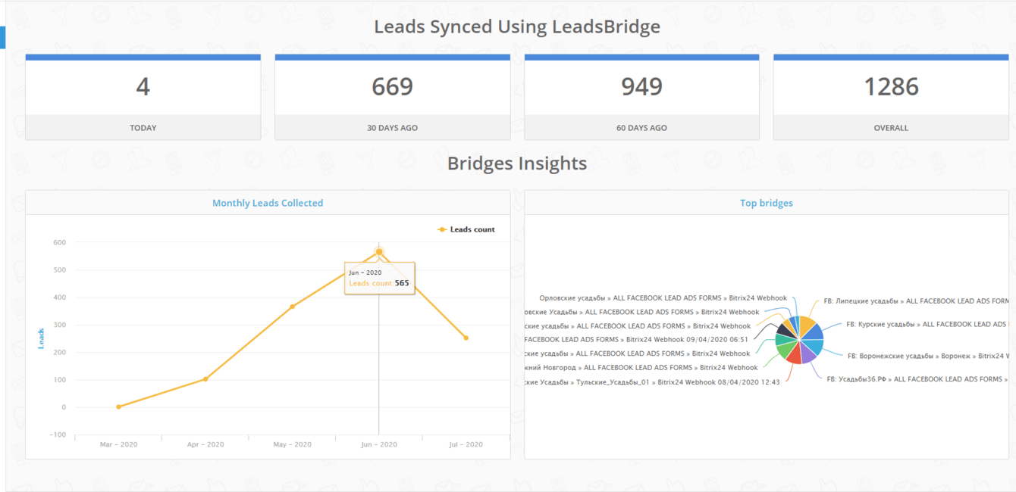Viewport: 1016px width, 492px height.
Task: Open the 60 DAYS AGO card
Action: point(641,98)
